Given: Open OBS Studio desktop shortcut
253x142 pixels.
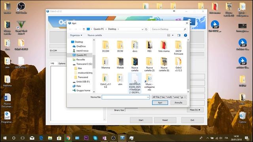Looking at the screenshot, I should coord(21,8).
